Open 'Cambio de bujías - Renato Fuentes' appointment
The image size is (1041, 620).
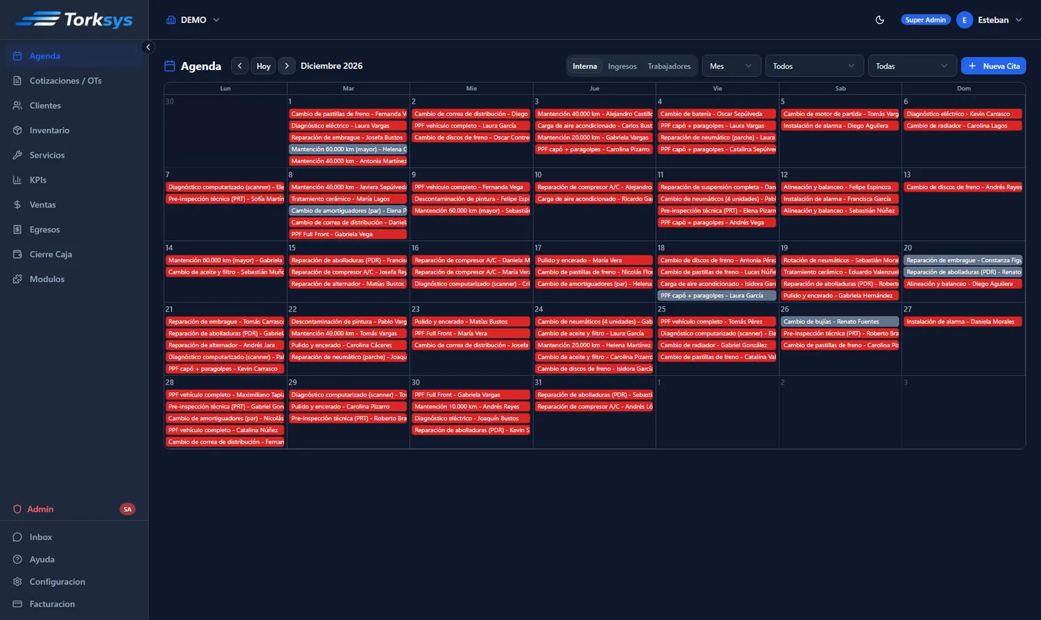(x=840, y=321)
